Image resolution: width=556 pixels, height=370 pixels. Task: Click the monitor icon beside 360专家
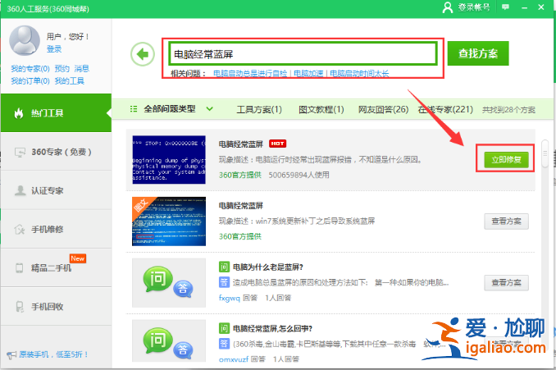click(x=20, y=153)
